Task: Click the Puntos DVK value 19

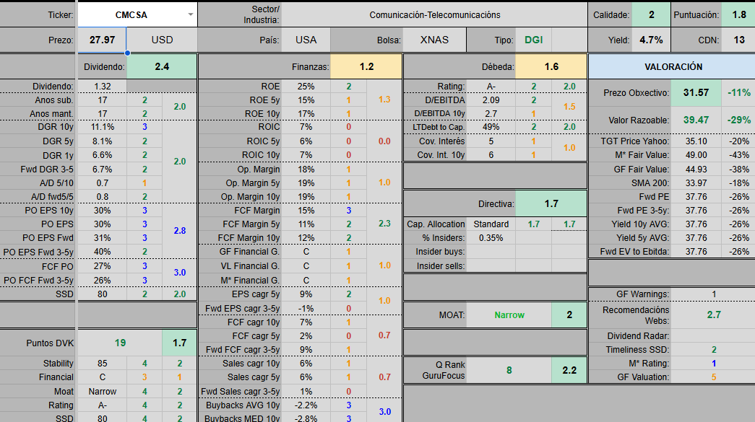Action: pos(120,343)
